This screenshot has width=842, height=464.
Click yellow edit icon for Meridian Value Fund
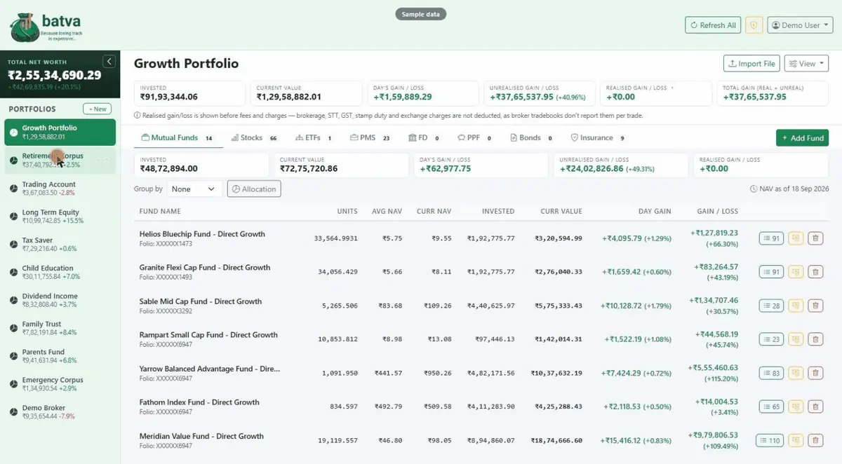click(796, 440)
